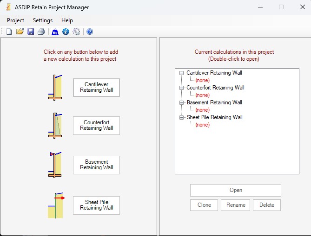Close the ASDIP Retain Project Manager window
The image size is (311, 236).
pos(303,7)
